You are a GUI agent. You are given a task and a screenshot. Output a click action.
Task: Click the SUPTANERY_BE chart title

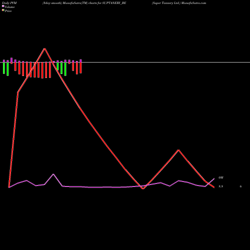[x=84, y=3]
